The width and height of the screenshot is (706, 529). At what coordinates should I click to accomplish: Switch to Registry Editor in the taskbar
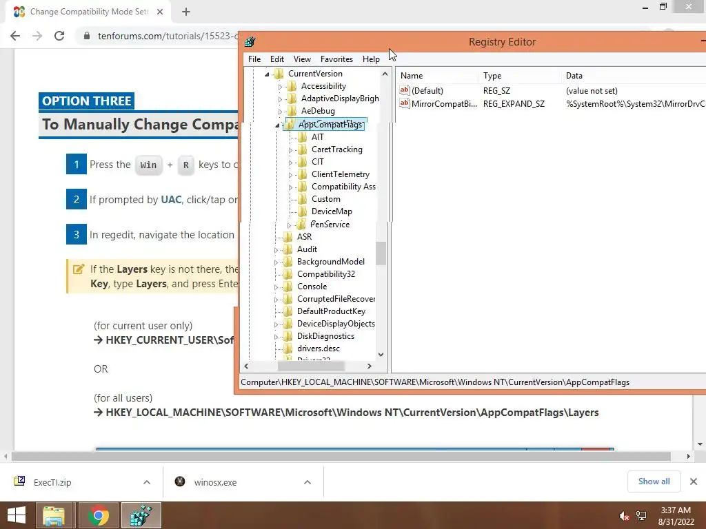(141, 515)
